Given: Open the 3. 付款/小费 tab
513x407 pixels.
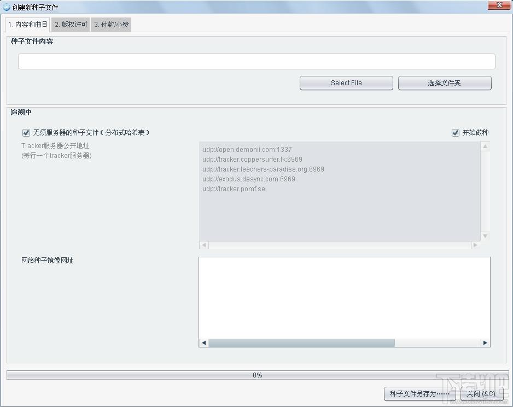Looking at the screenshot, I should [111, 25].
